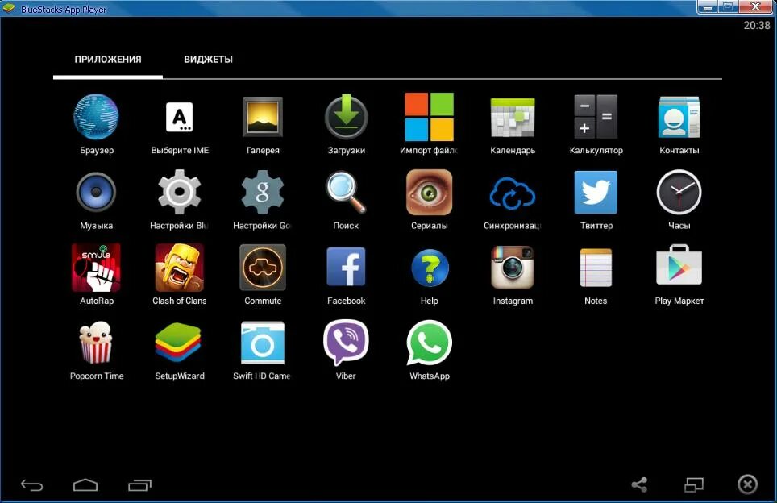Minimize the BlueStacks App Player window
Image resolution: width=777 pixels, height=503 pixels.
707,7
